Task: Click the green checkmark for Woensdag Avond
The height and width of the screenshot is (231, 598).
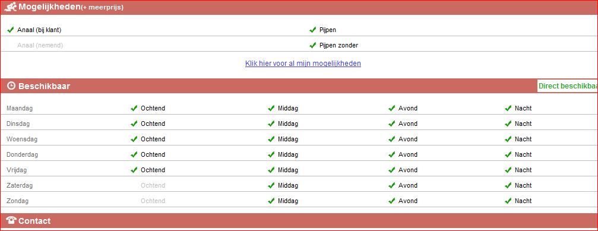Action: 392,139
